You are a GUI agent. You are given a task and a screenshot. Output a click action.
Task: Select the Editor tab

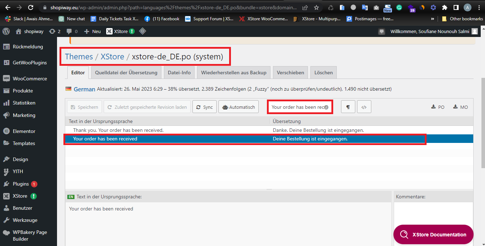click(78, 73)
